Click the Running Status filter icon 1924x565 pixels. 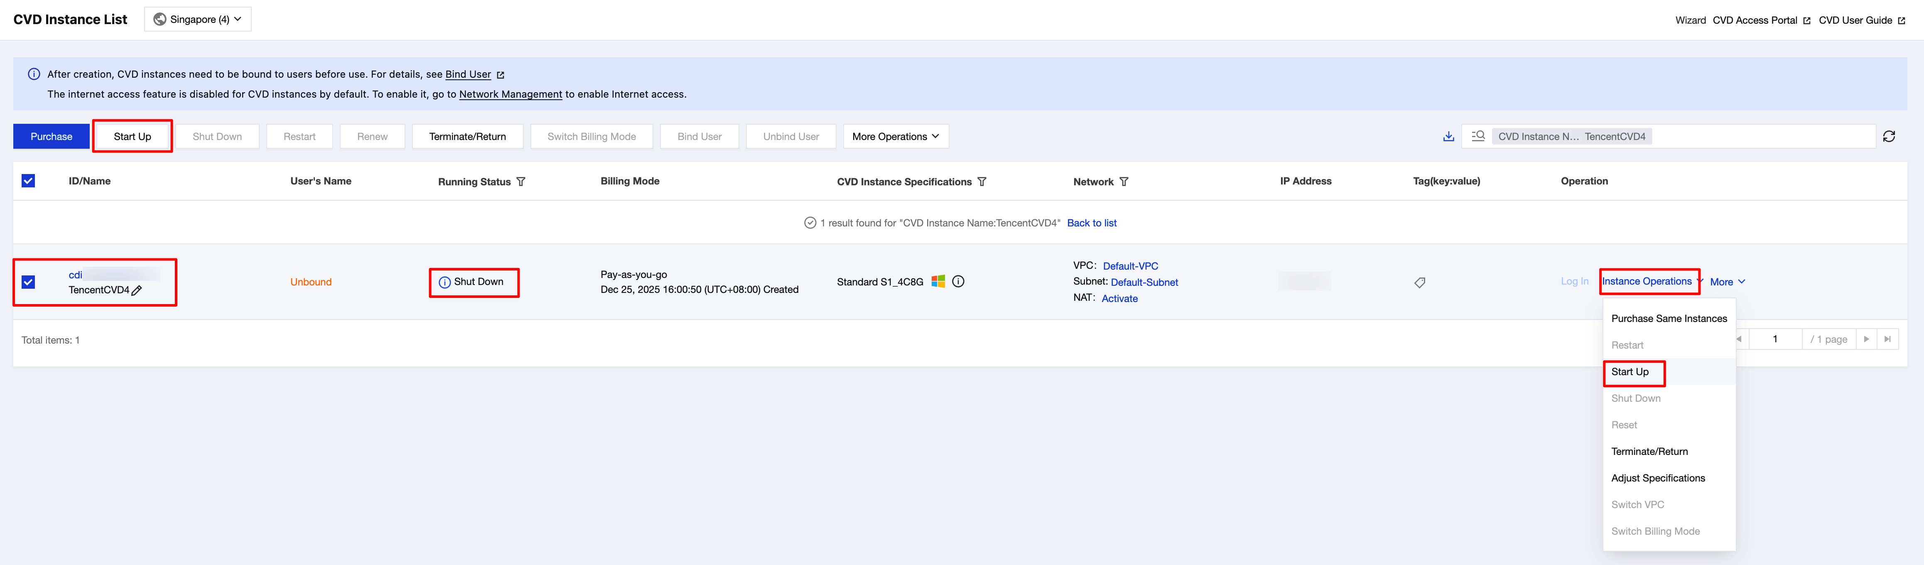pos(520,182)
